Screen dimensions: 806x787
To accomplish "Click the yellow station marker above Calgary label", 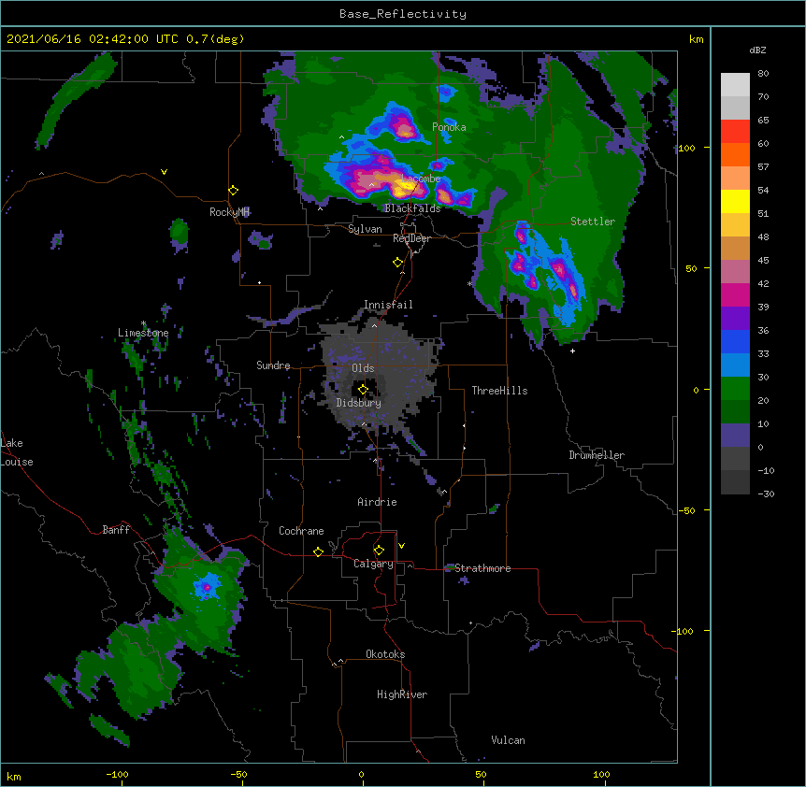I will point(379,551).
